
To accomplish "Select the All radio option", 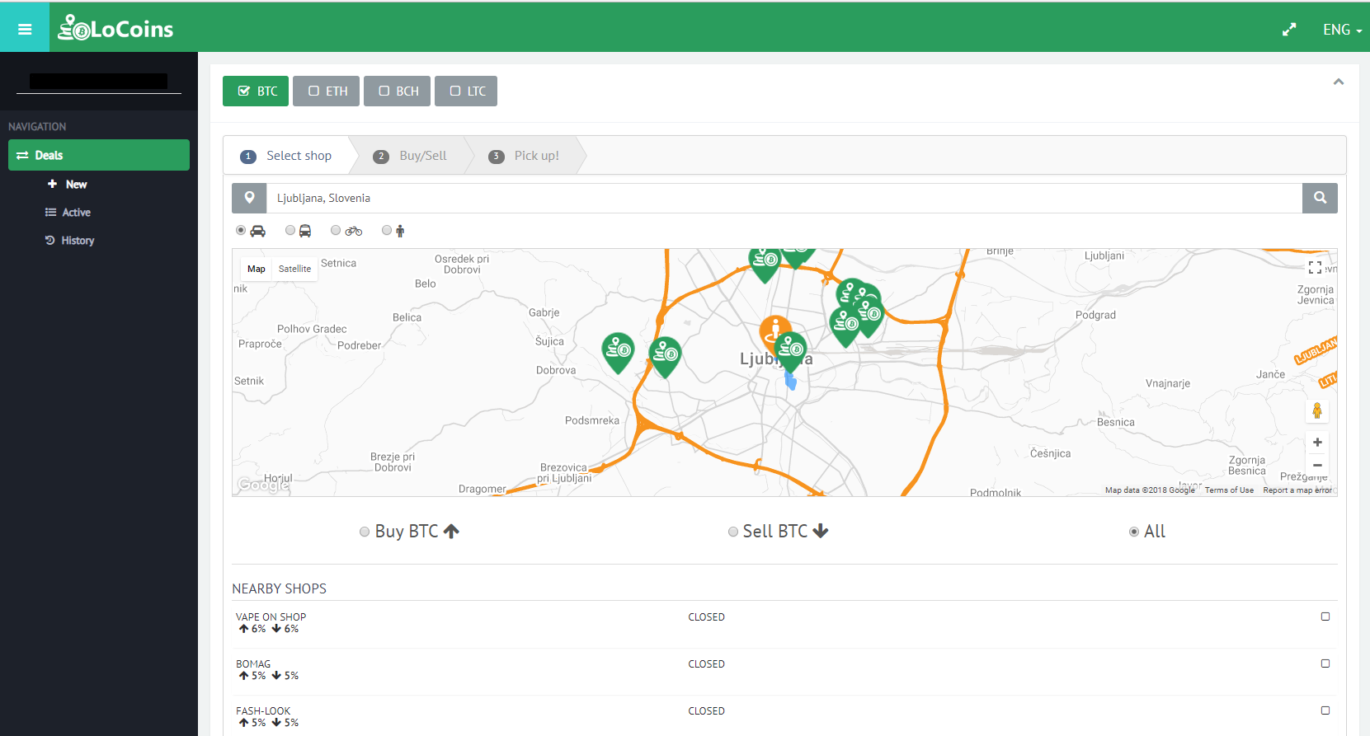I will [1134, 532].
